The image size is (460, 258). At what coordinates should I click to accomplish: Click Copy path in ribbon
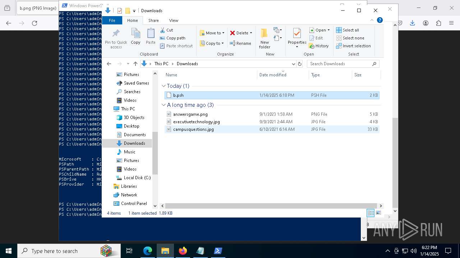coord(172,38)
